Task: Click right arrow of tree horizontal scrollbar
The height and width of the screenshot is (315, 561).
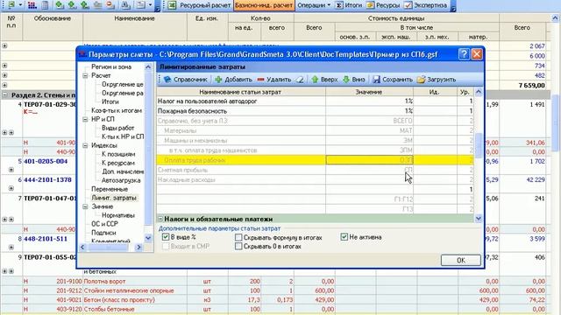Action: [138, 247]
